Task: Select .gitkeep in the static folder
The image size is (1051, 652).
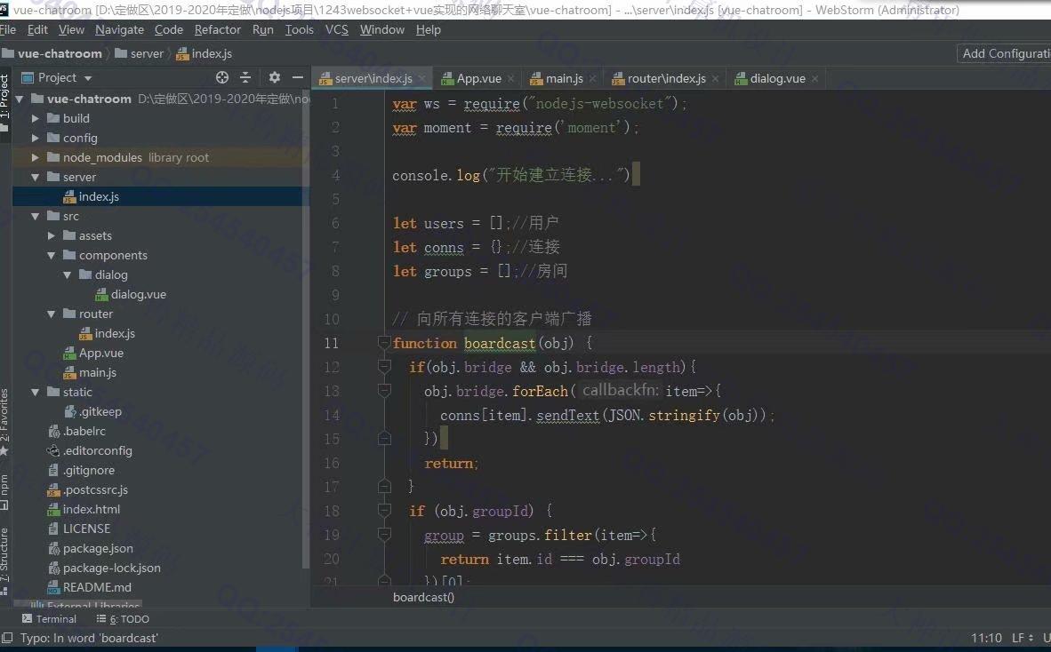Action: pyautogui.click(x=100, y=411)
